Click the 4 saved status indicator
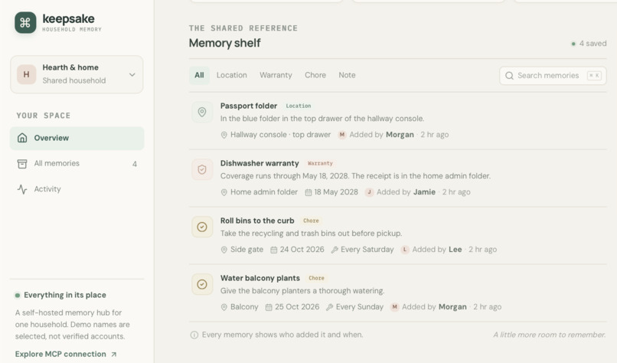 (x=589, y=44)
